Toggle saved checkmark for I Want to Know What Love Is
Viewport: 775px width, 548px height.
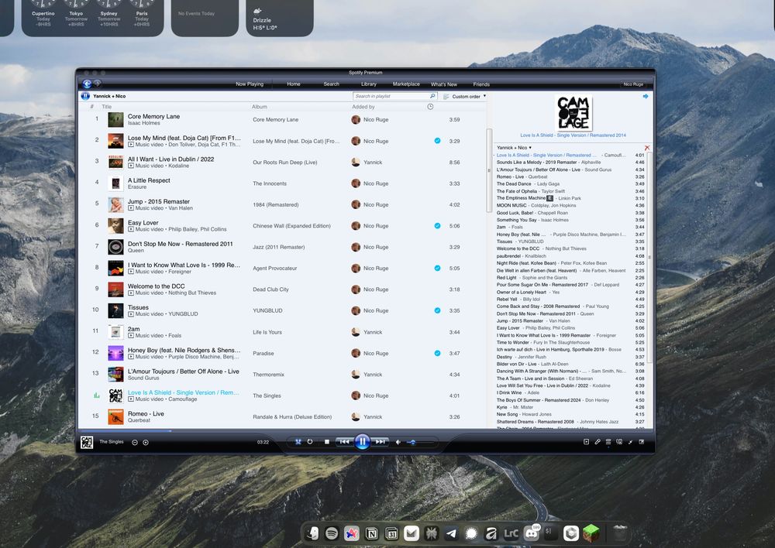[x=437, y=268]
